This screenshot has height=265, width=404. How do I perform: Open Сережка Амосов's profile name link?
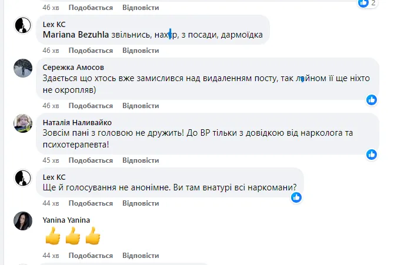pyautogui.click(x=72, y=66)
